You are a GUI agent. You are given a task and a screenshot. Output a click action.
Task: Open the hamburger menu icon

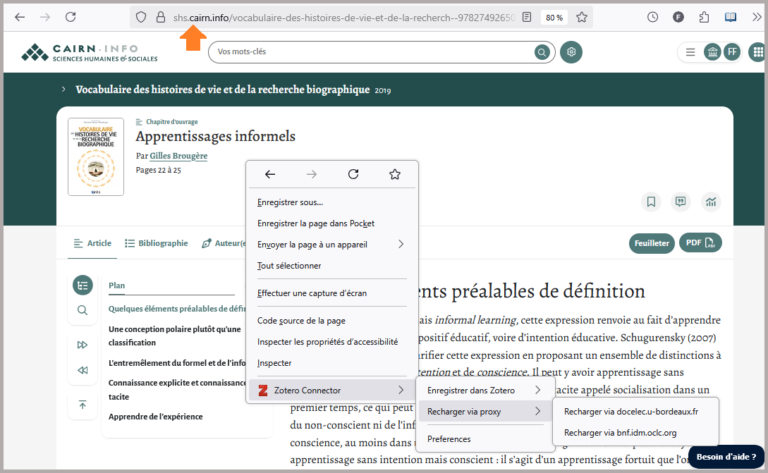(690, 52)
